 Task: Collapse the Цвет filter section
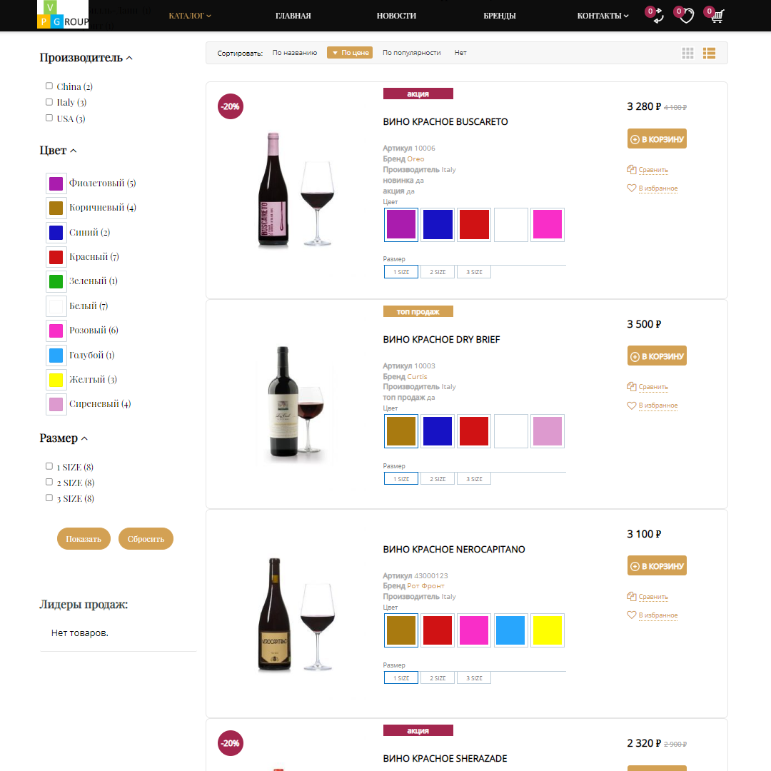[x=58, y=151]
